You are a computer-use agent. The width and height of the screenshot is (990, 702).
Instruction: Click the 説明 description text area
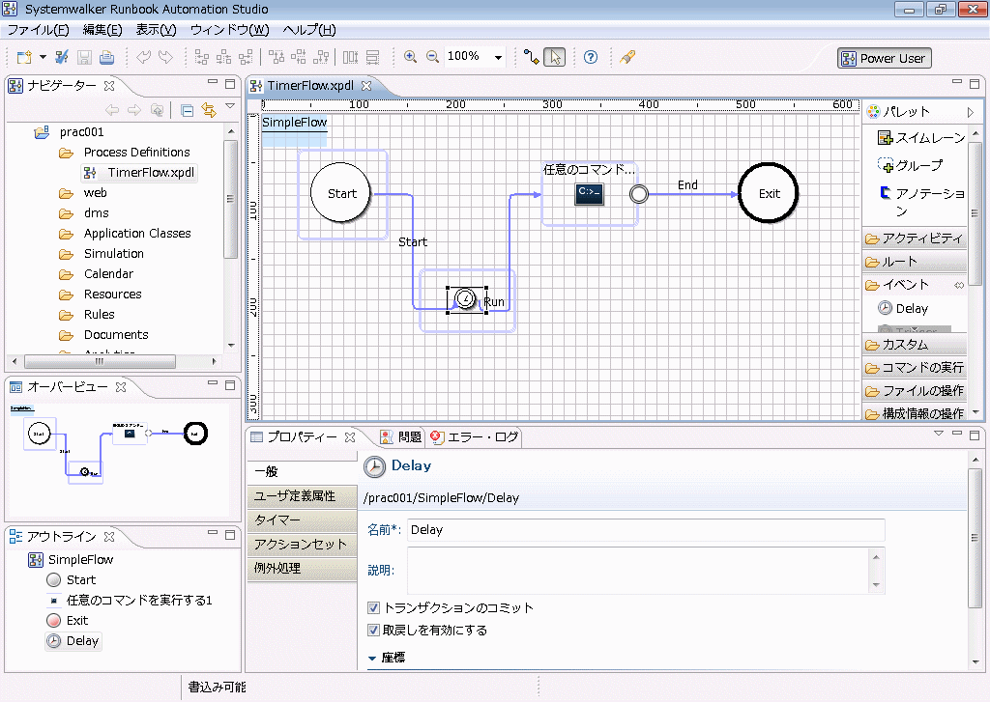coord(639,570)
